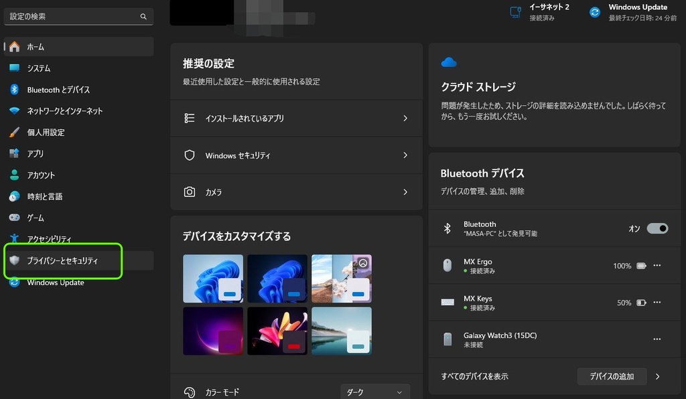Click "MASA-PC" として発見可能 text
The height and width of the screenshot is (399, 686).
500,234
